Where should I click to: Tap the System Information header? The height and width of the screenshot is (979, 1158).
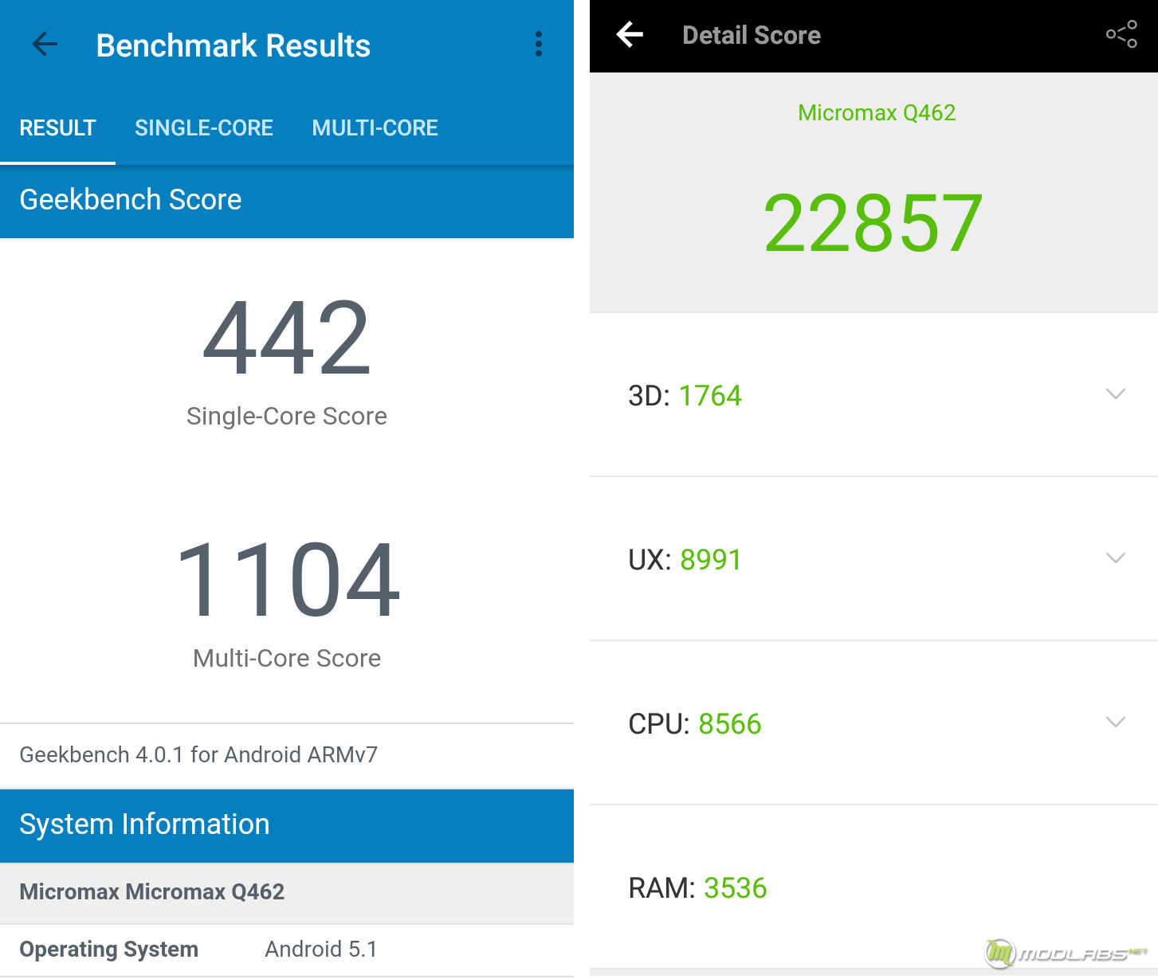(287, 825)
